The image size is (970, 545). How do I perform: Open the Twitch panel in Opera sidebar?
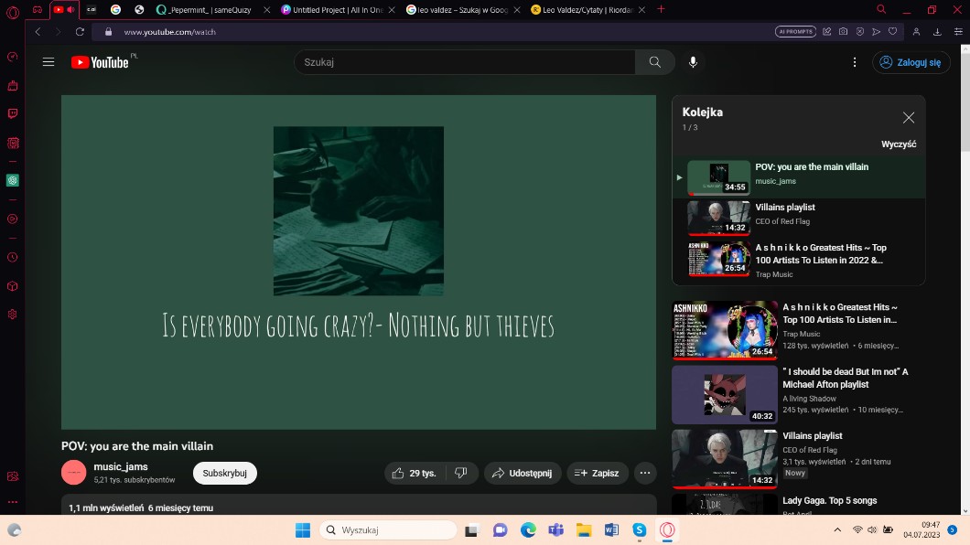click(13, 114)
